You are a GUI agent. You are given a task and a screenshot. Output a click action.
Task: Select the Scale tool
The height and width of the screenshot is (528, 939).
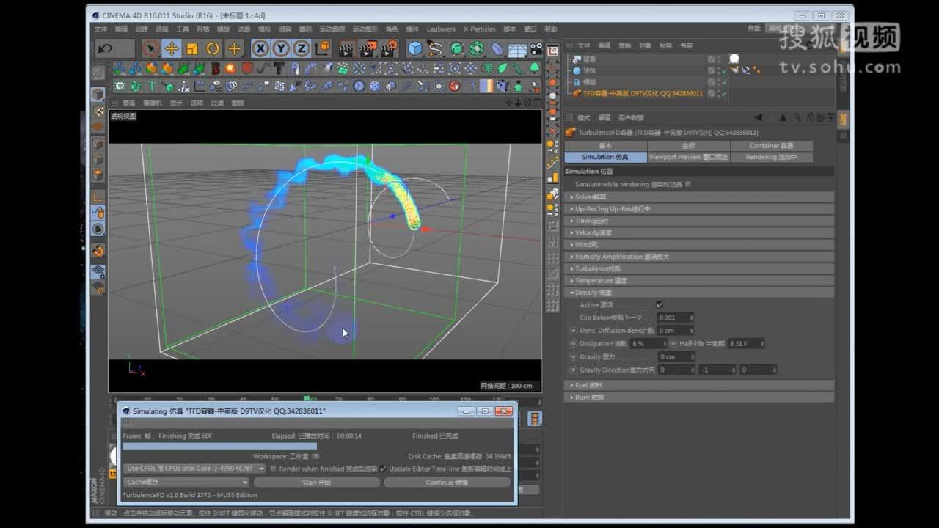tap(192, 48)
